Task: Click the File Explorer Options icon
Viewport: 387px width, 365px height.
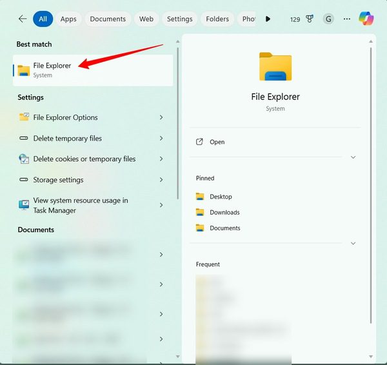Action: point(24,117)
